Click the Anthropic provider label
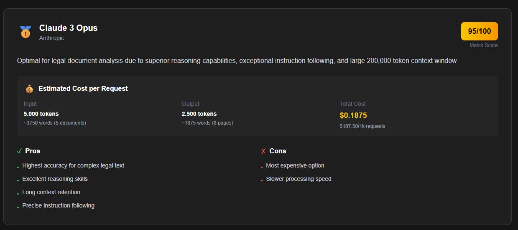The height and width of the screenshot is (230, 518). pos(51,38)
